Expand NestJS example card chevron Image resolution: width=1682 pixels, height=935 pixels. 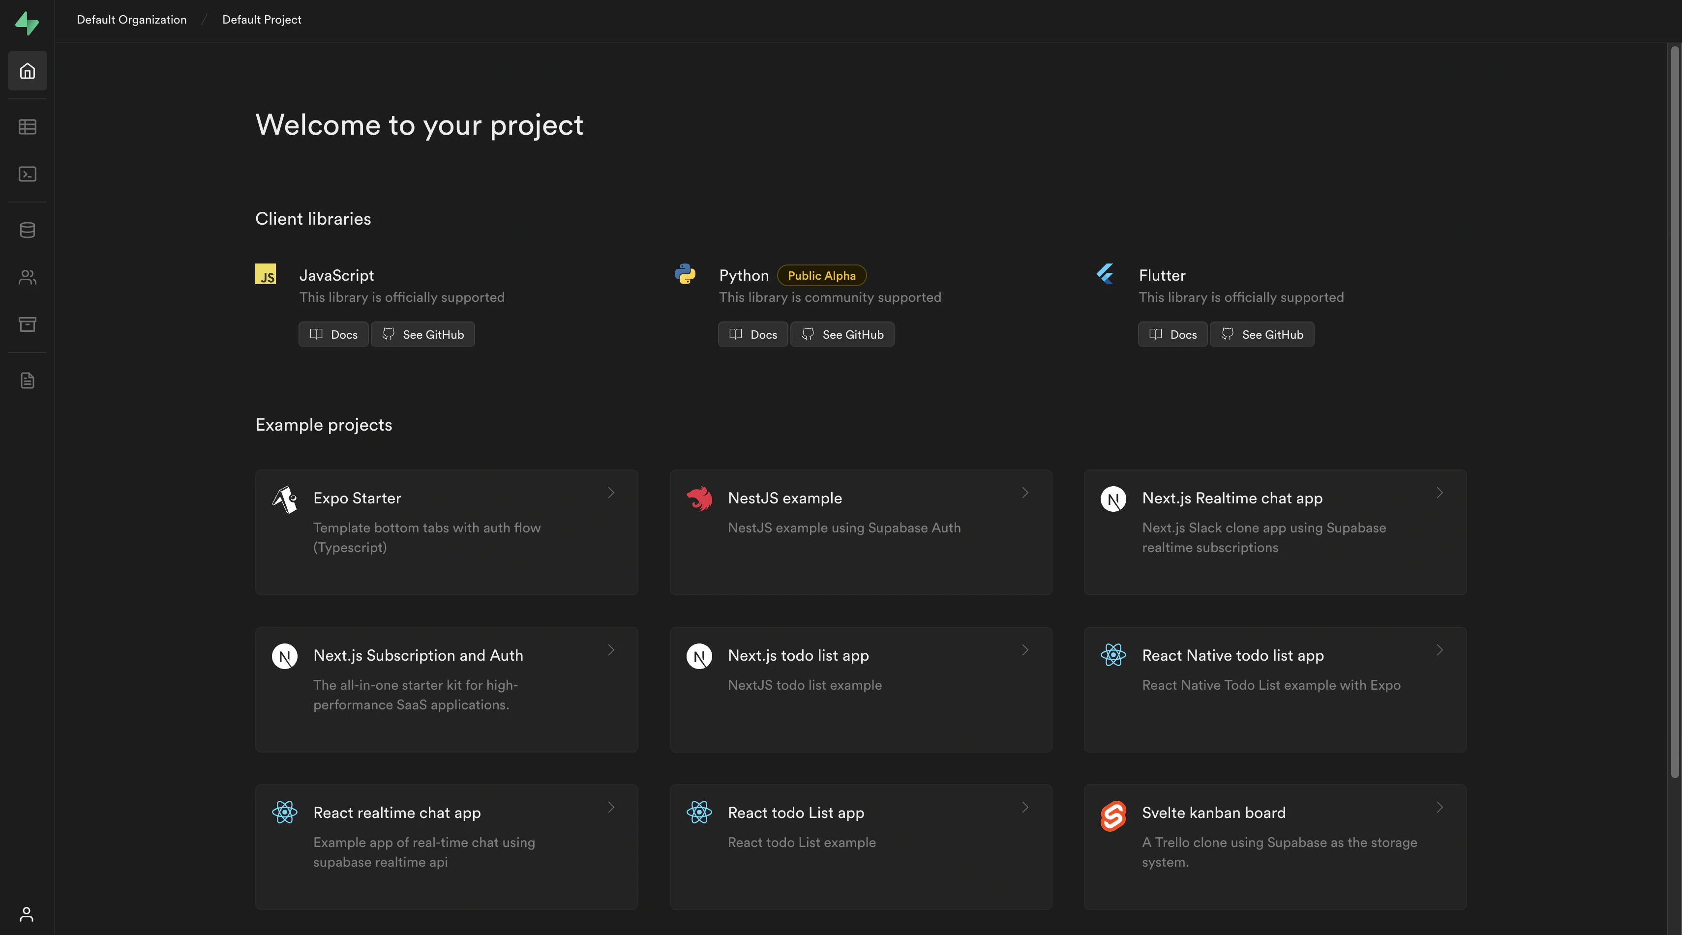coord(1025,493)
